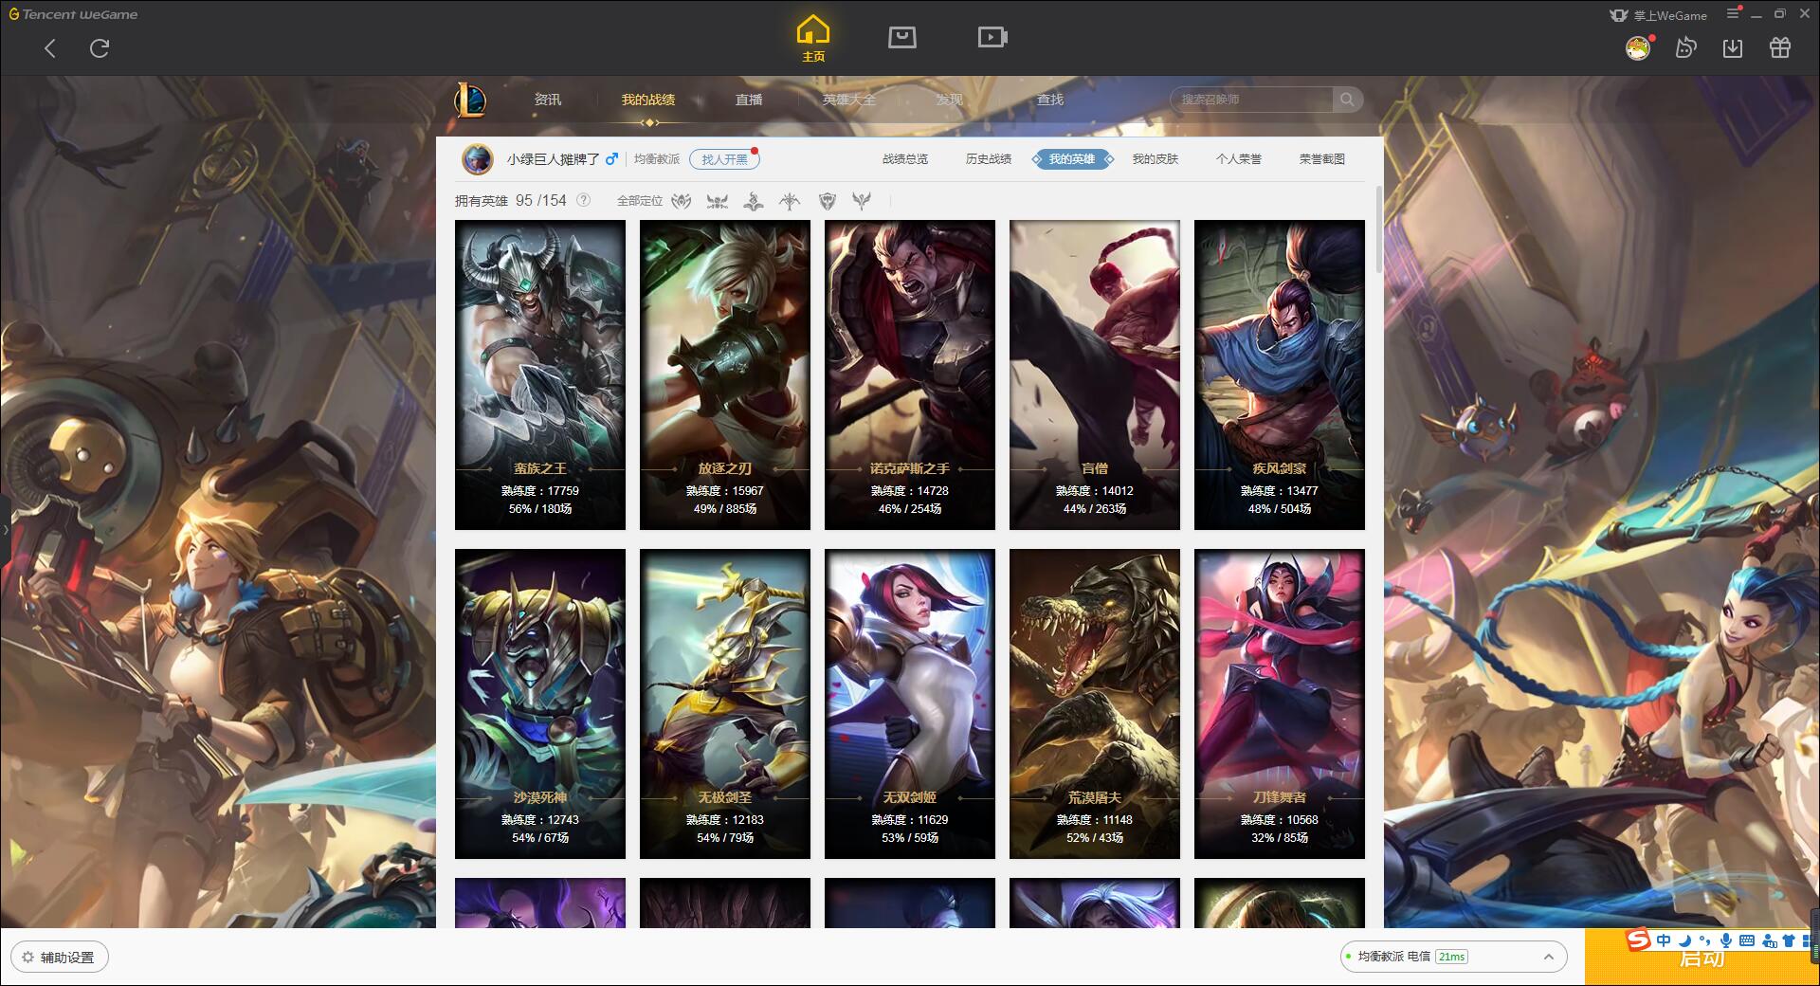Click the League of Legends logo
The width and height of the screenshot is (1820, 986).
click(x=471, y=100)
